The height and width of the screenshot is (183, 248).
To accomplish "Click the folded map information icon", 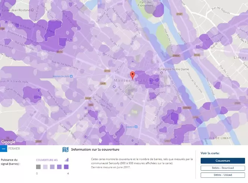I will [65, 150].
